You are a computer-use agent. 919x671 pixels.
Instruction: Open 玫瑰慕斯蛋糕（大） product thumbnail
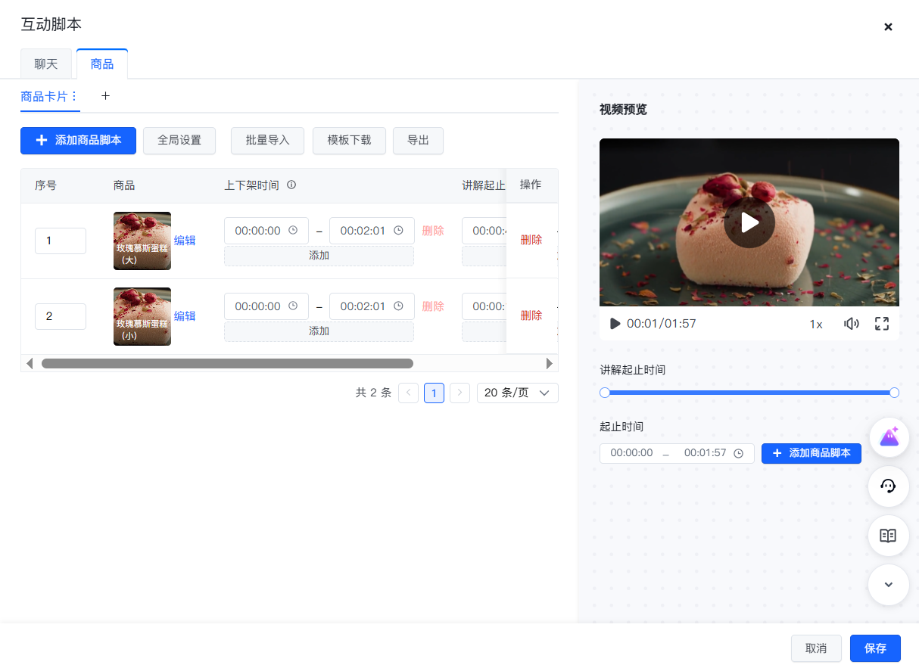[142, 241]
